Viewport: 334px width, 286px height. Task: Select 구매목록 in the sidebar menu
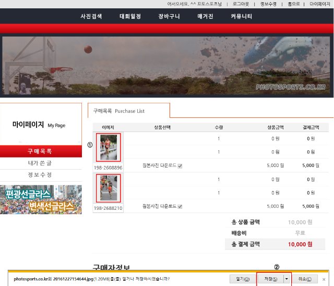tap(41, 151)
